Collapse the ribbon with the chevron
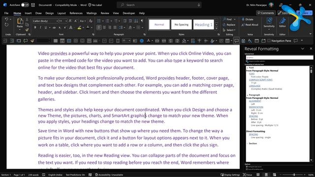 (x=311, y=34)
